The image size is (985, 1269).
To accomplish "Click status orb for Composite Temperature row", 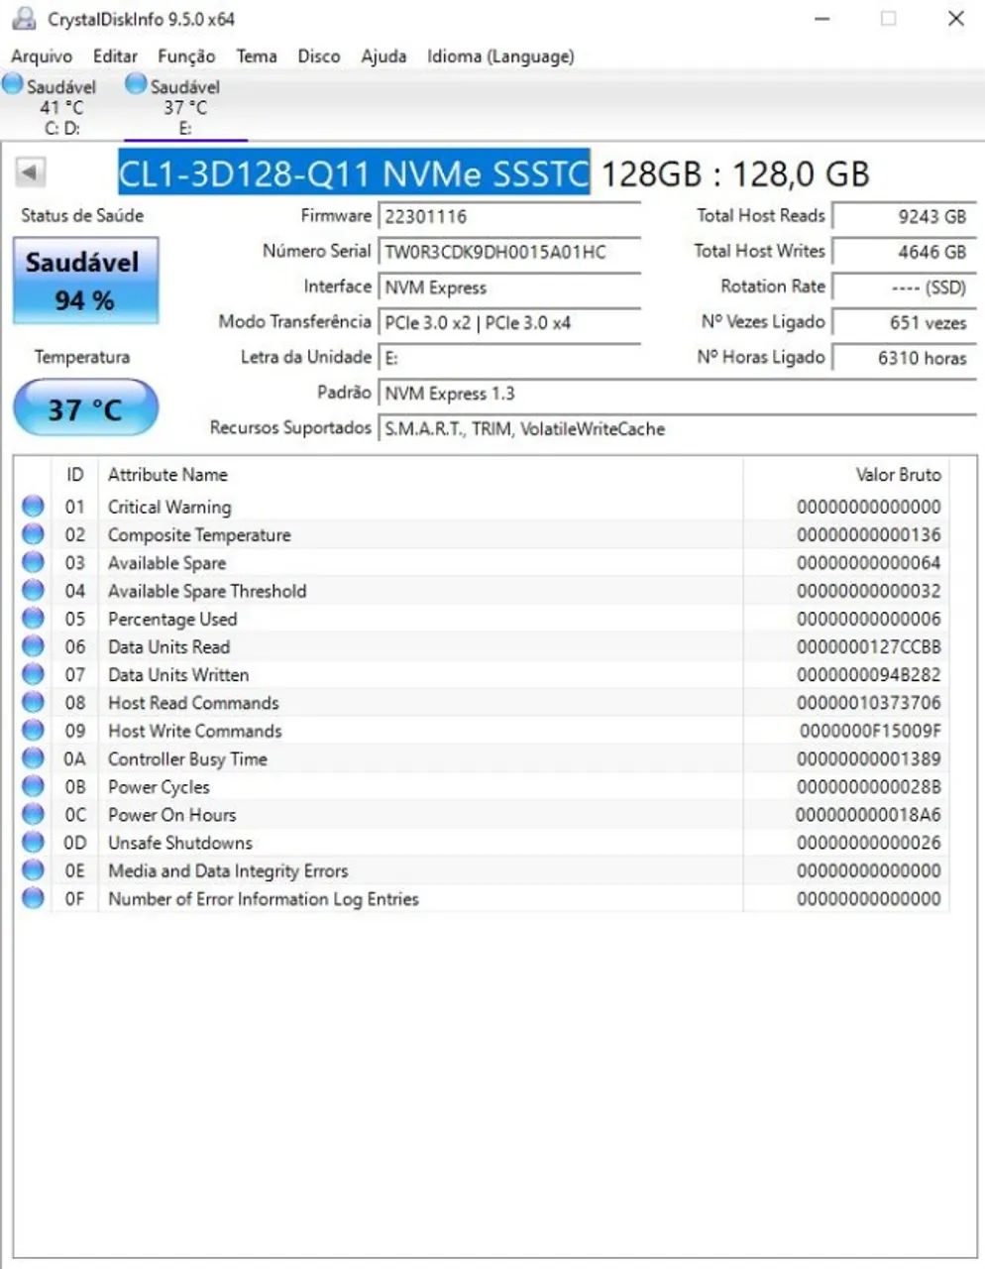I will (33, 534).
